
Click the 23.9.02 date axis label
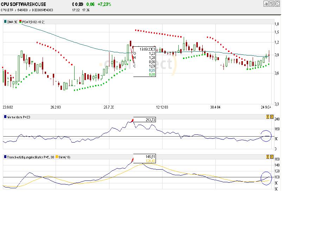click(x=8, y=107)
